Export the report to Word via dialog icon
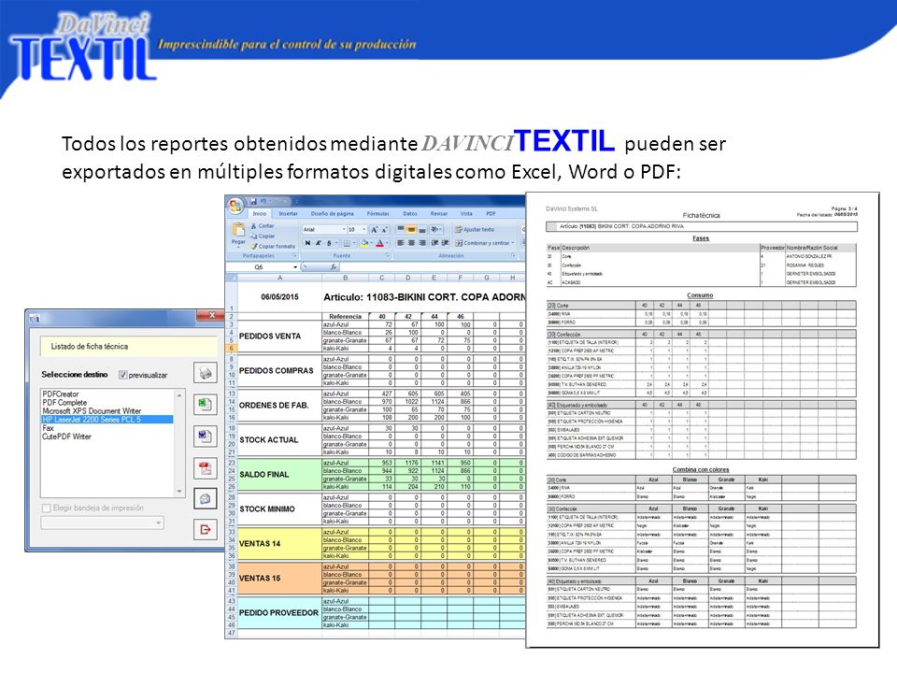Screen dimensions: 897x673 [206, 437]
